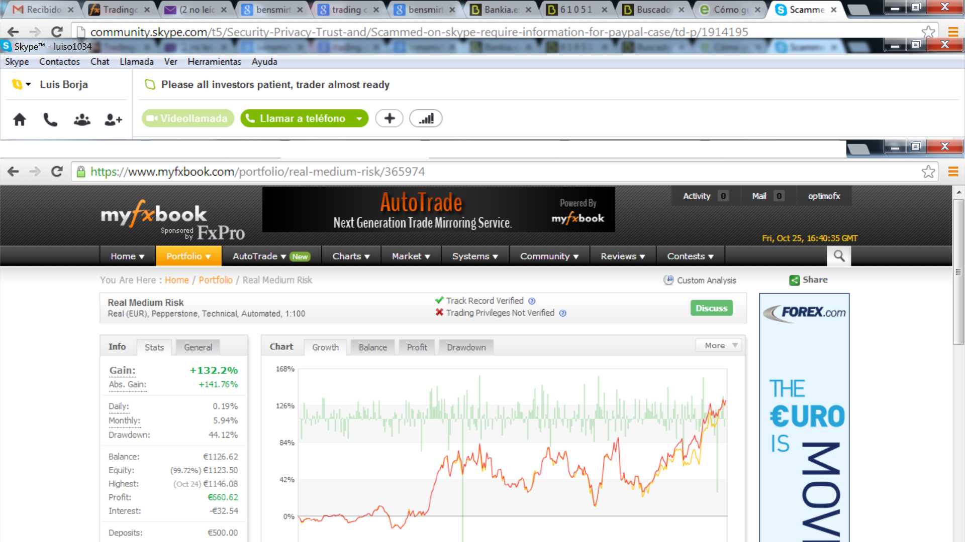Open optimofx user profile
Image resolution: width=965 pixels, height=542 pixels.
[x=824, y=196]
